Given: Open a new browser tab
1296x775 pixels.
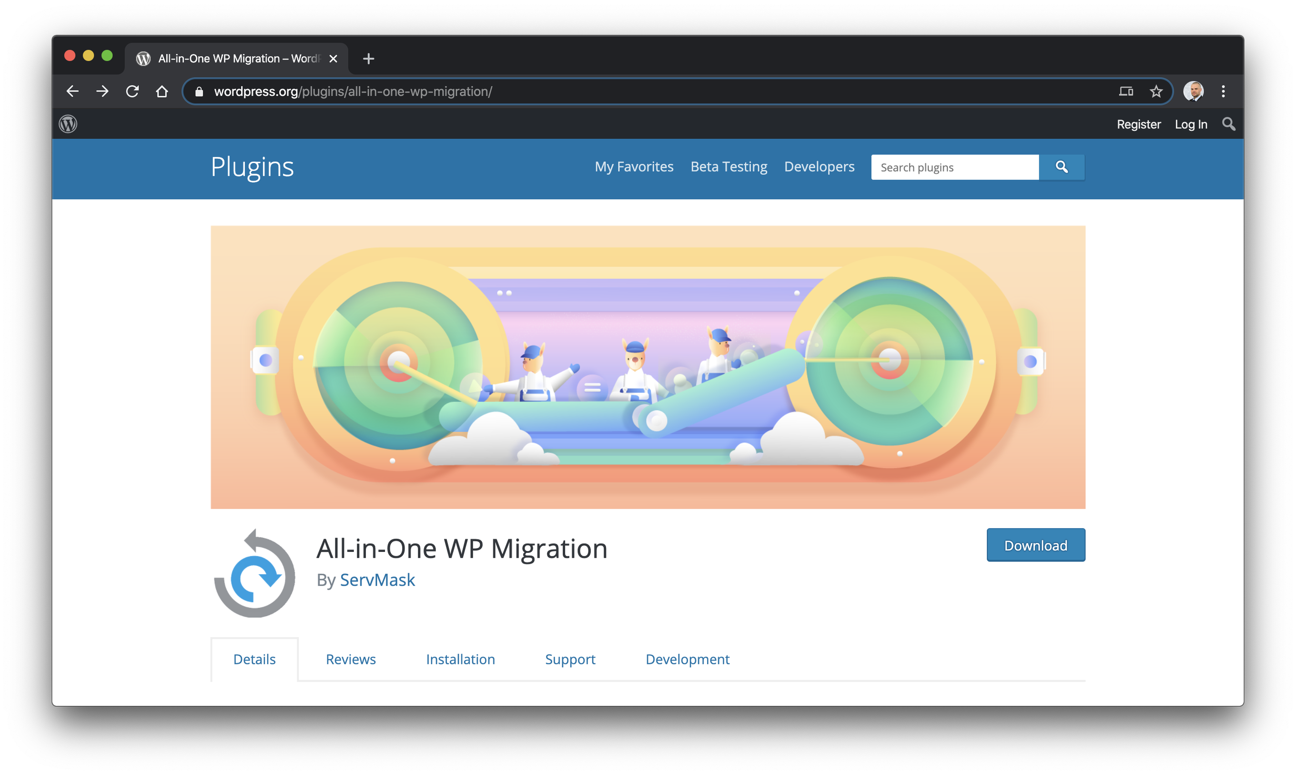Looking at the screenshot, I should pyautogui.click(x=368, y=59).
